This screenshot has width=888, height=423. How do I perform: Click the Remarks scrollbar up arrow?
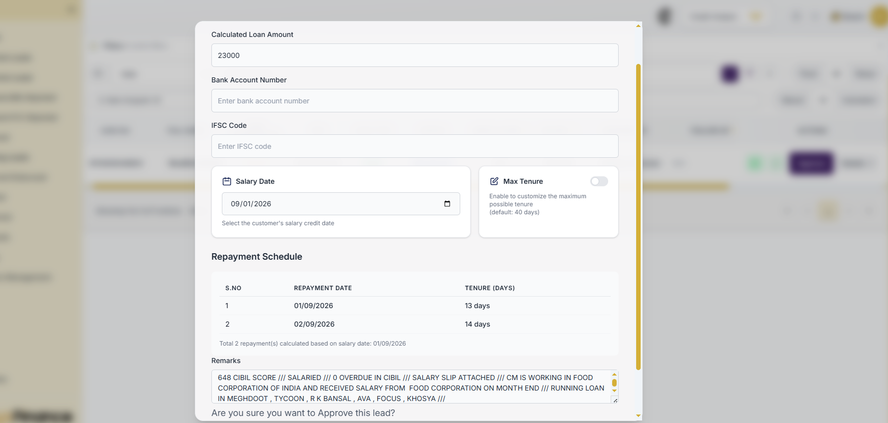(614, 375)
